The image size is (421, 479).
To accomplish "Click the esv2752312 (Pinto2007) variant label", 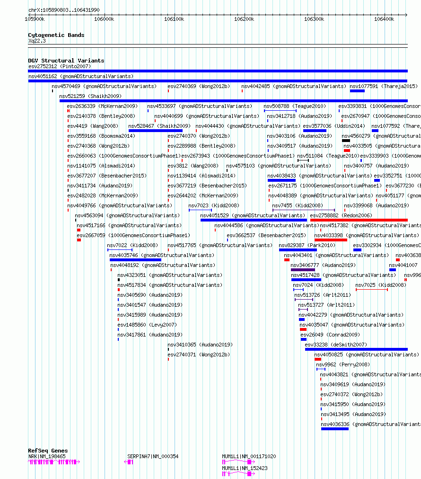I will click(x=60, y=66).
